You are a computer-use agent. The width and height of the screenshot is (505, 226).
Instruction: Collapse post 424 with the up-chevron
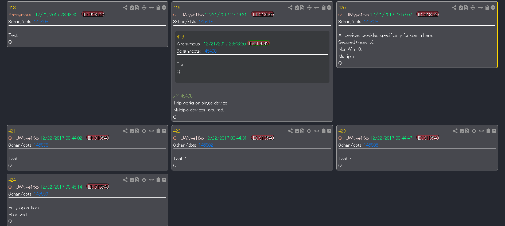pyautogui.click(x=164, y=180)
